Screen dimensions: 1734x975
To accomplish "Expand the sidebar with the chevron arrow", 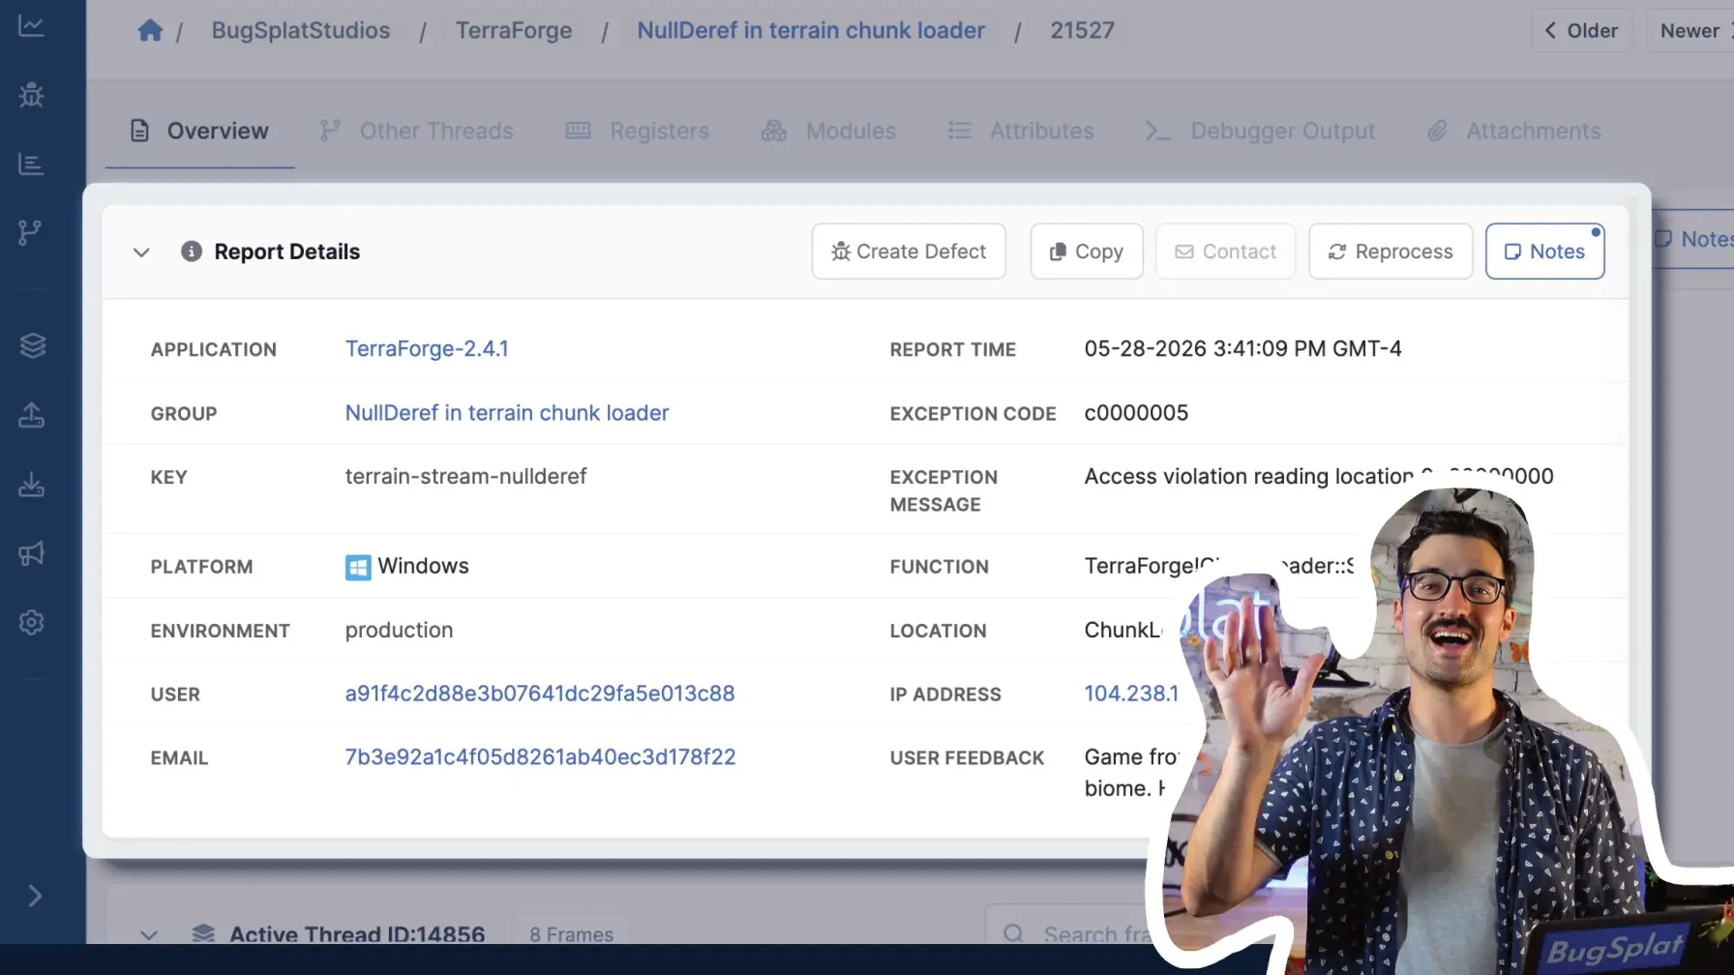I will coord(35,896).
